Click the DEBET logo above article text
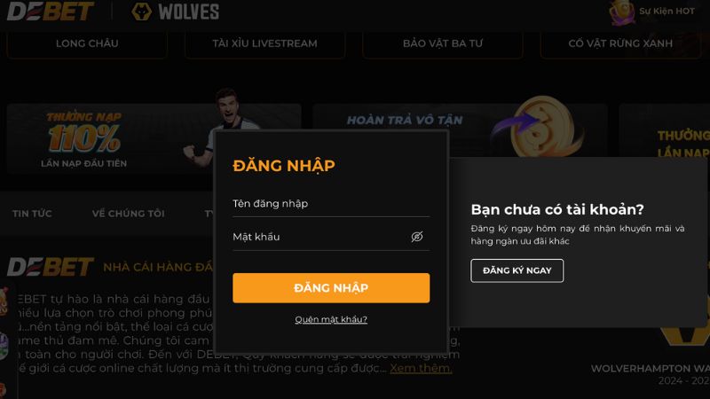 click(x=51, y=267)
